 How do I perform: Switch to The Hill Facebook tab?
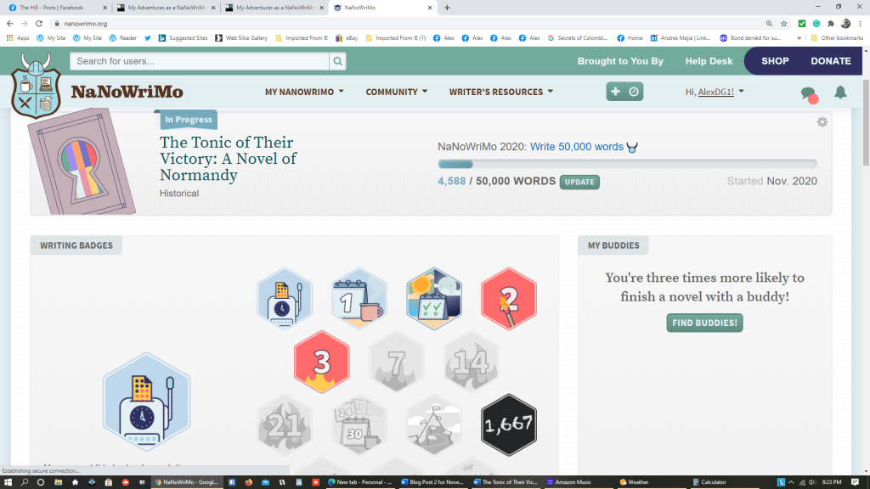coord(54,8)
